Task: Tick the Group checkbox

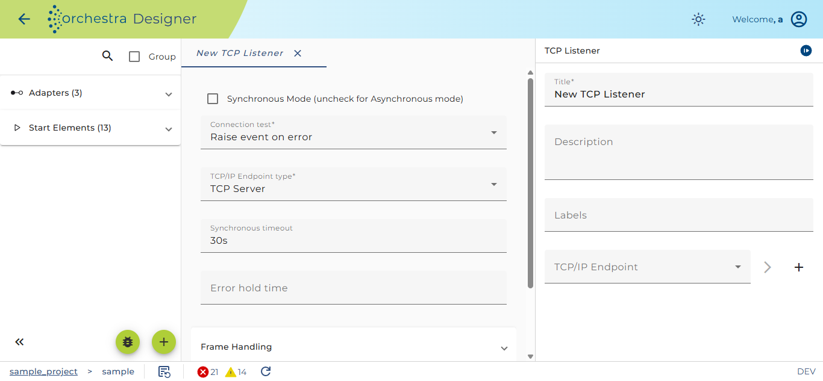Action: (134, 57)
